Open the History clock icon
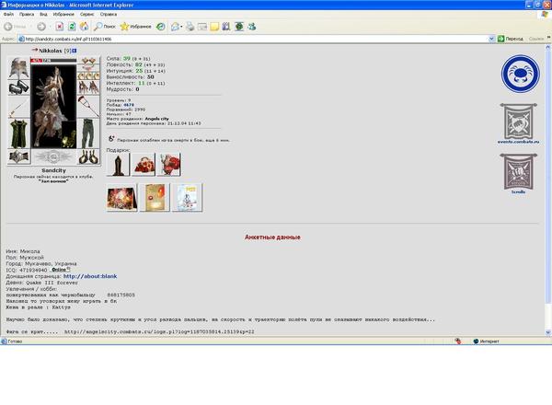 pos(161,27)
